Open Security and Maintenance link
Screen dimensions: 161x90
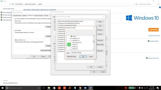coord(10,83)
